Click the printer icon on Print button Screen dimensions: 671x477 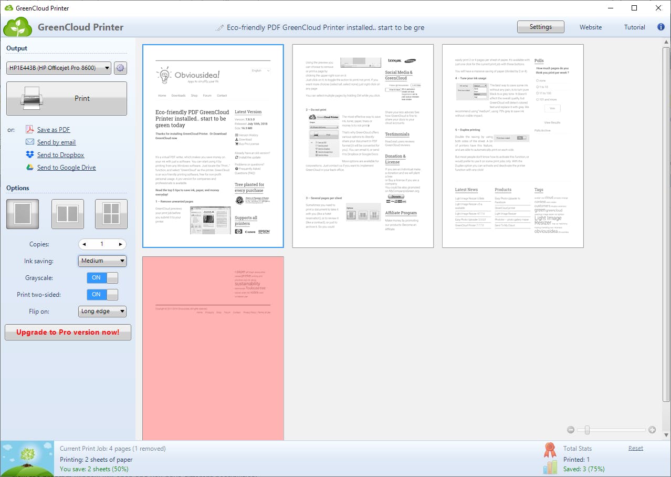tap(32, 98)
